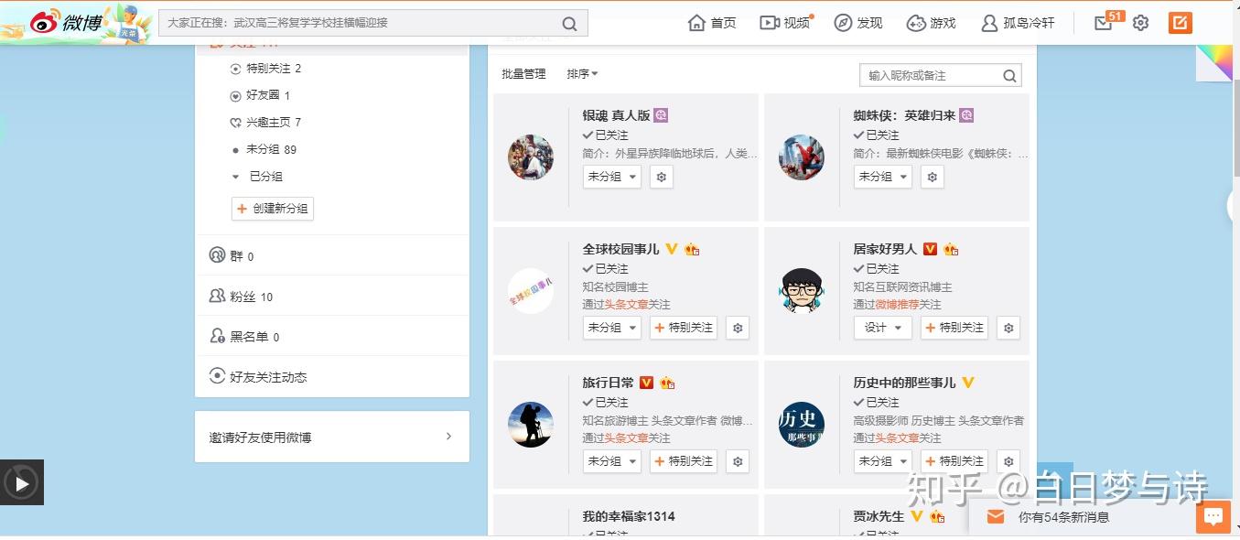Add 旅行日常 to 特别关注
The height and width of the screenshot is (540, 1240).
click(x=684, y=461)
